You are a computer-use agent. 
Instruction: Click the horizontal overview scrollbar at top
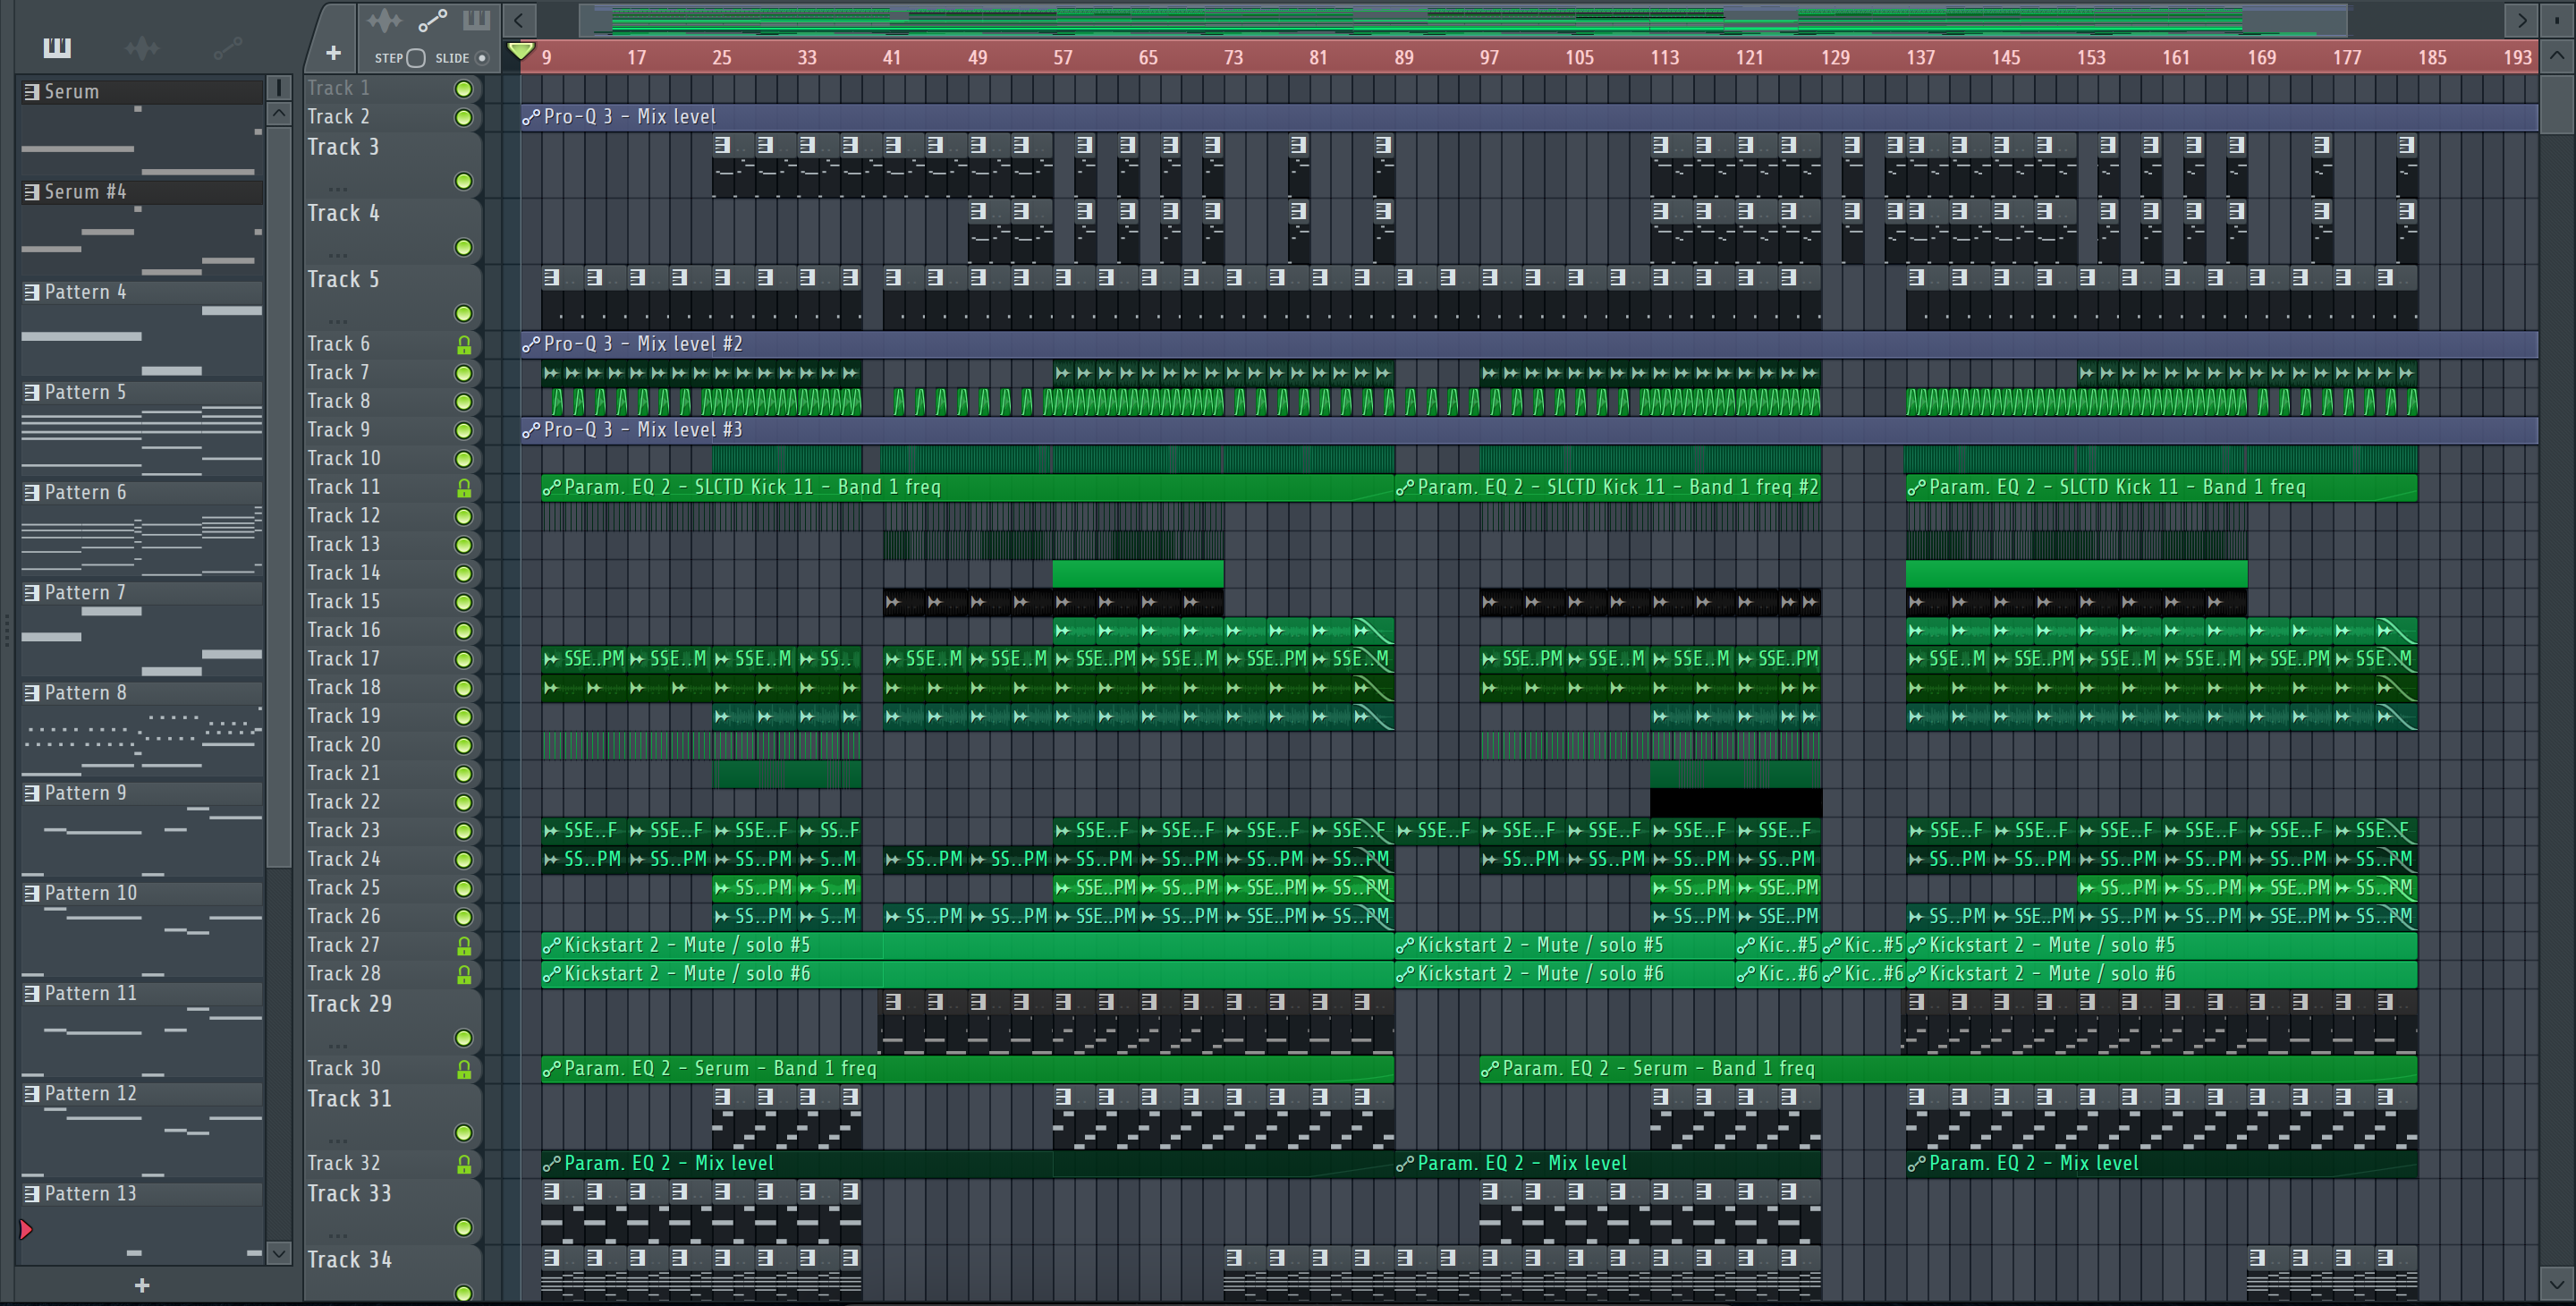(x=1463, y=19)
